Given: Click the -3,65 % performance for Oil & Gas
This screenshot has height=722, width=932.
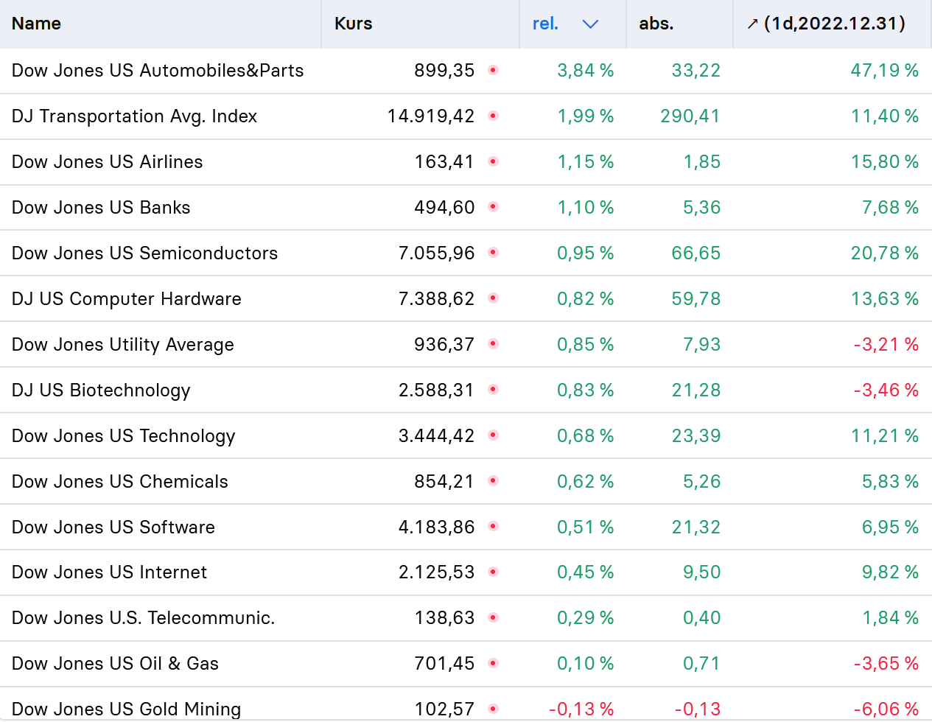Looking at the screenshot, I should click(x=886, y=663).
